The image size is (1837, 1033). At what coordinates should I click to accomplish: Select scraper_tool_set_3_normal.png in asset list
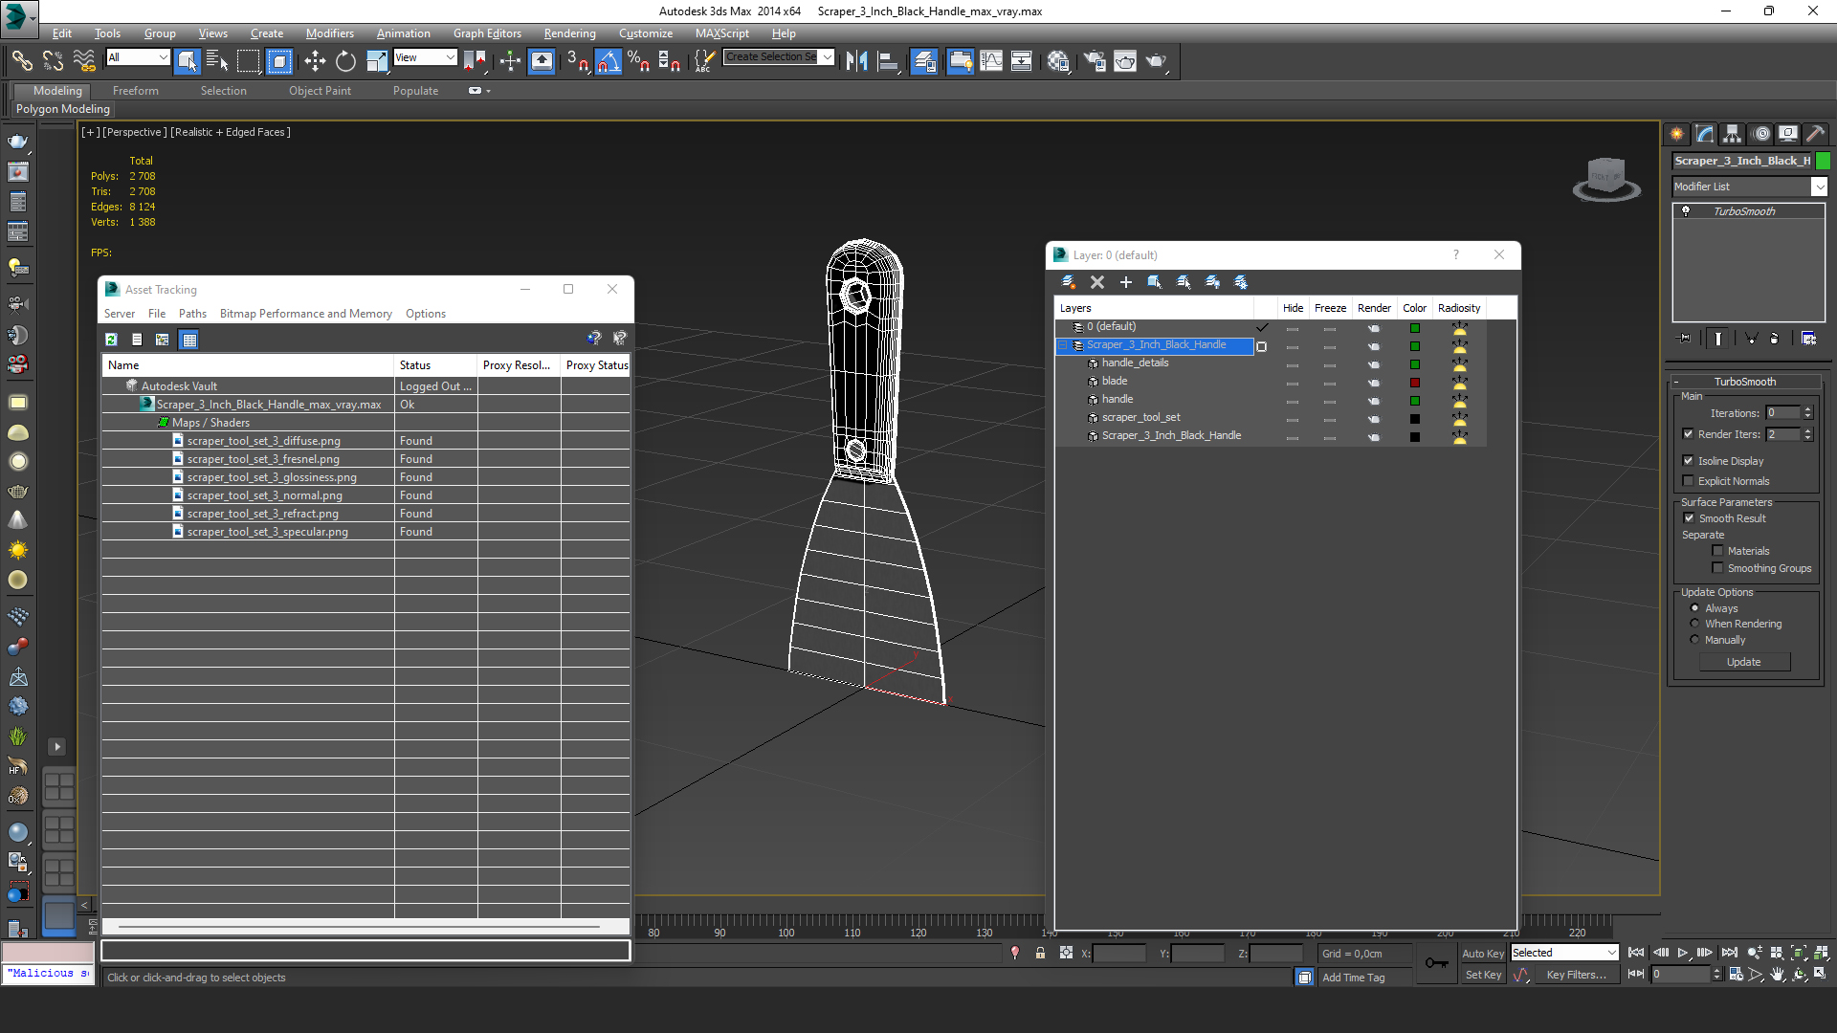click(264, 495)
